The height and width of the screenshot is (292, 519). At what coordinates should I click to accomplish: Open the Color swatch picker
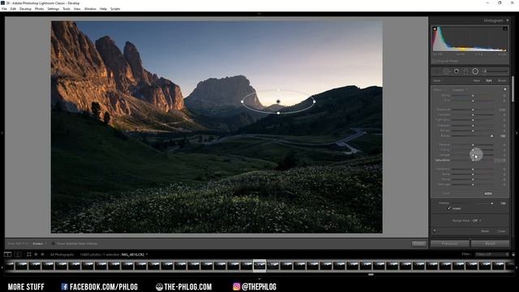(488, 193)
